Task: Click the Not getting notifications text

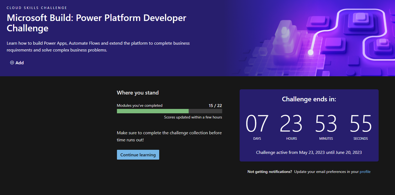Action: point(270,172)
